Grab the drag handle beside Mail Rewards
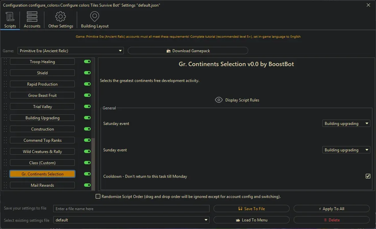 (5, 185)
